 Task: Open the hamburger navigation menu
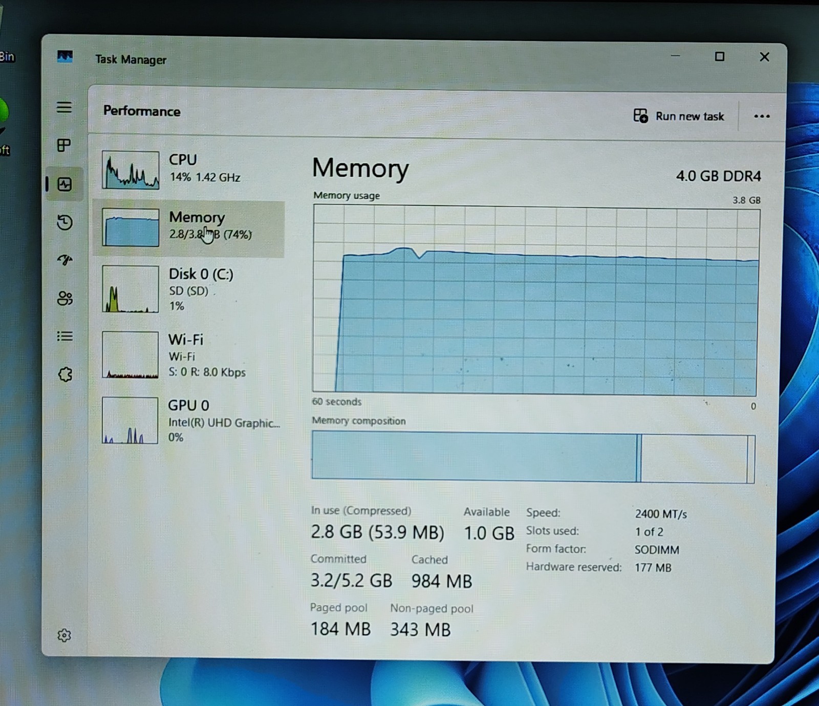64,107
